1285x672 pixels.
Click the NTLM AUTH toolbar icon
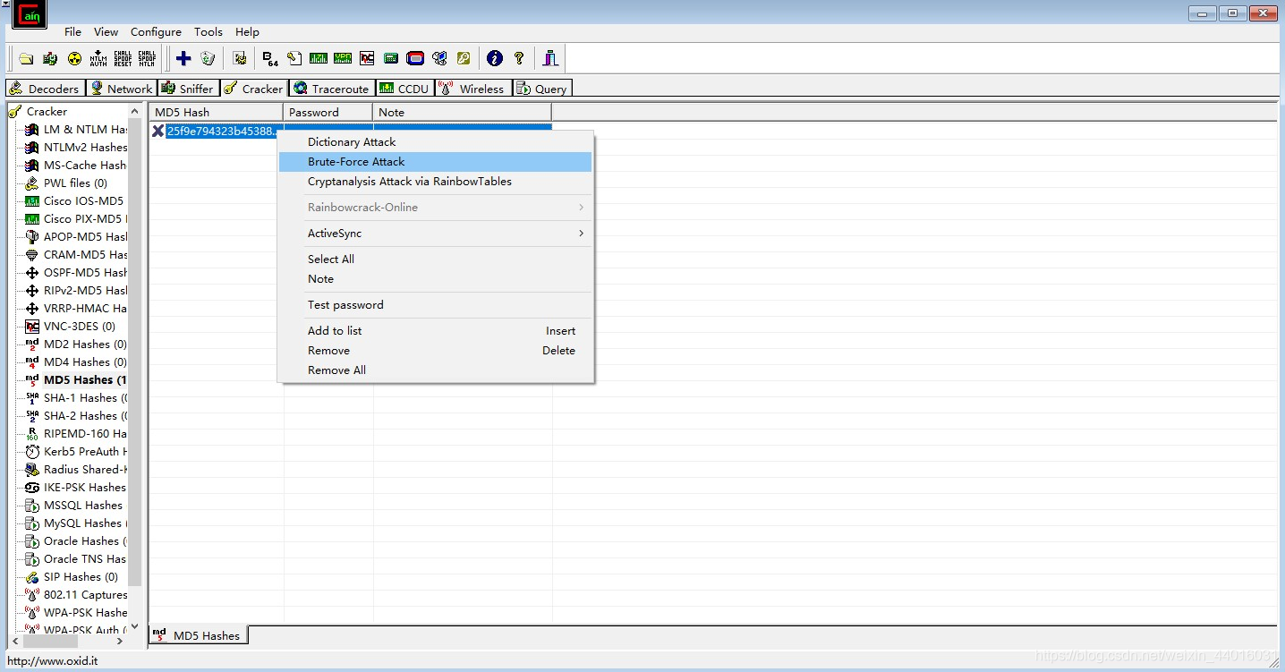[98, 59]
